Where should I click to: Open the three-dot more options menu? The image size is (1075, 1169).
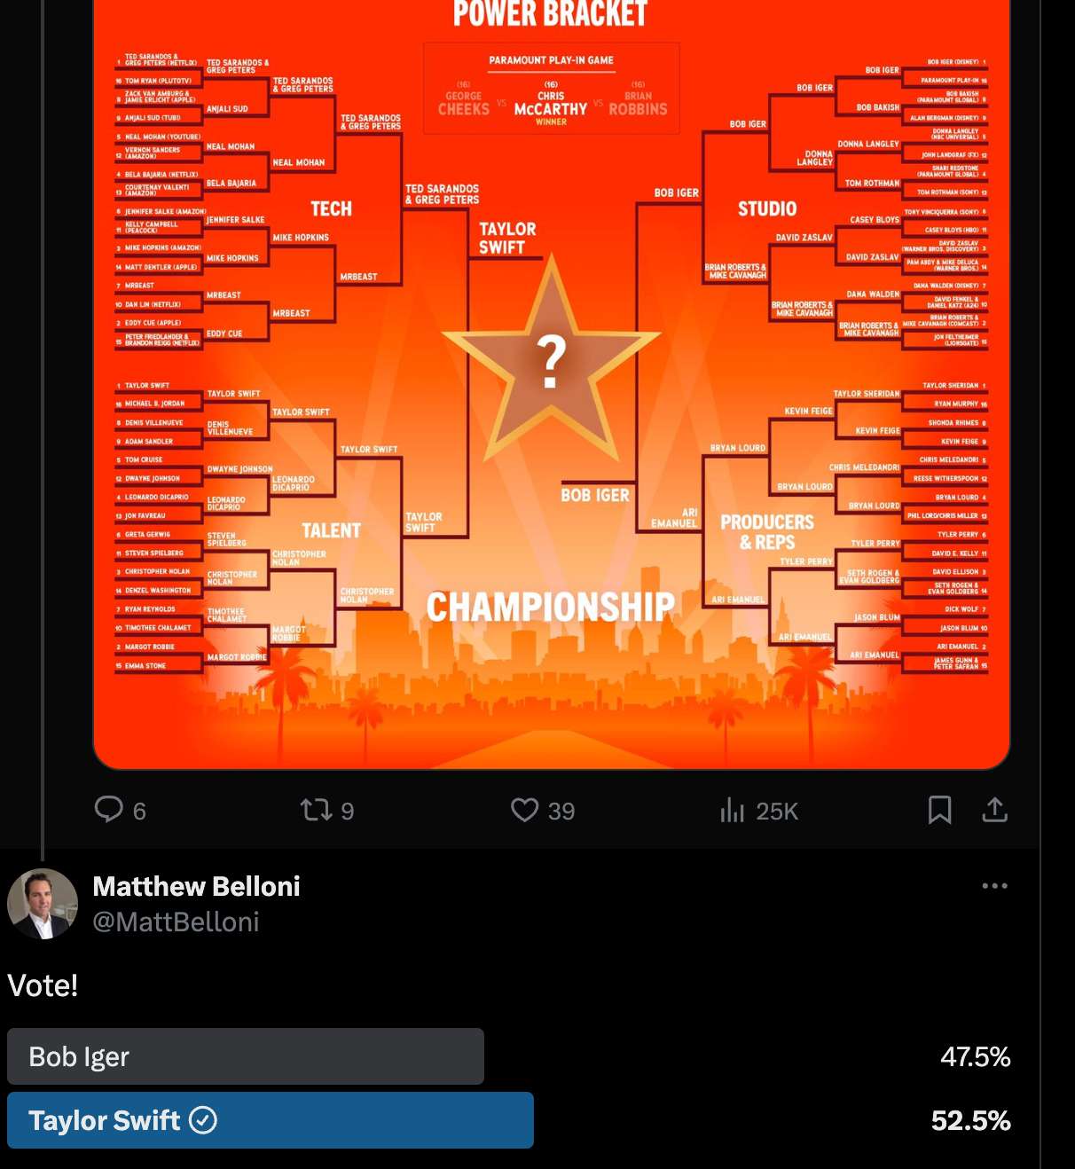click(x=994, y=885)
